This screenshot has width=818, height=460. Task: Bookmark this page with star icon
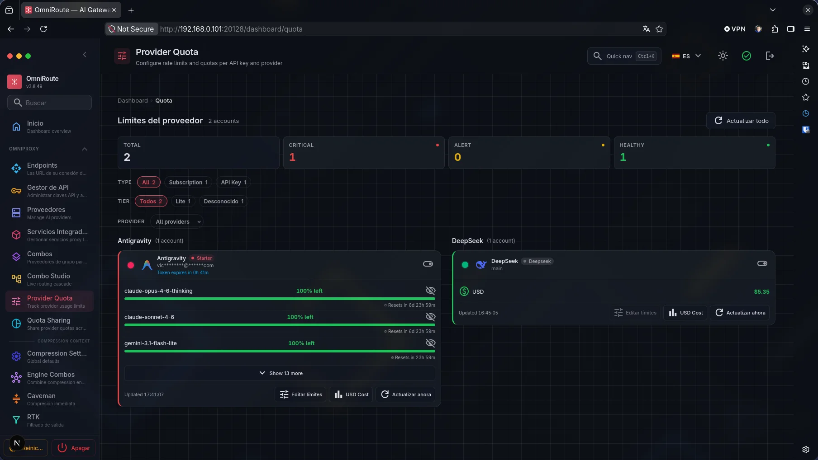[x=659, y=29]
